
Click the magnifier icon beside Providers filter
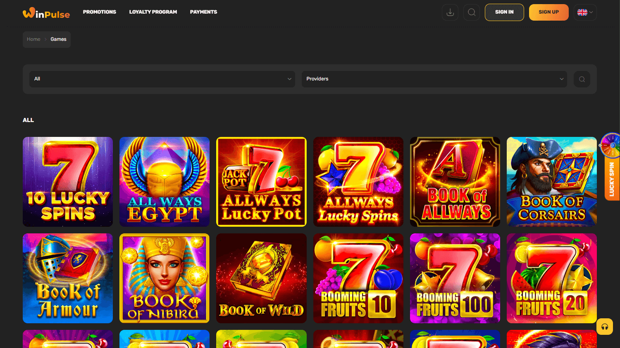[582, 79]
